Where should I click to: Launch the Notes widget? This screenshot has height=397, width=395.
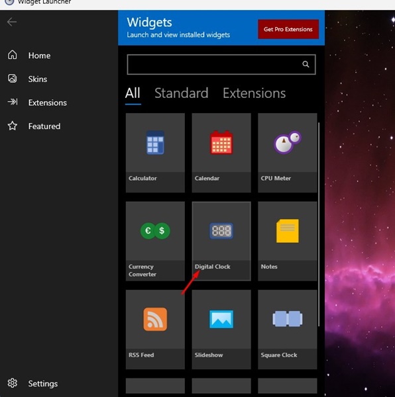pyautogui.click(x=288, y=241)
